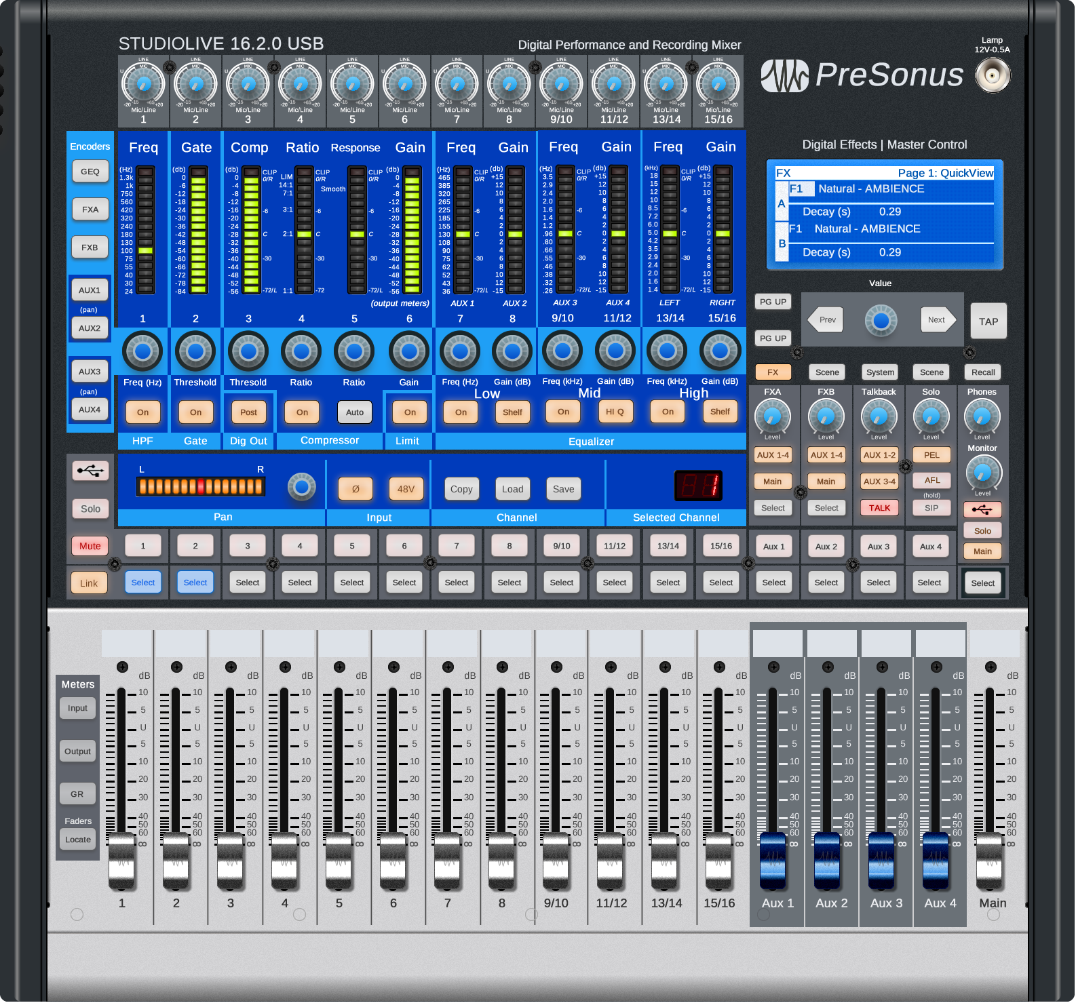Click the Aux 1 mix button

(x=773, y=547)
